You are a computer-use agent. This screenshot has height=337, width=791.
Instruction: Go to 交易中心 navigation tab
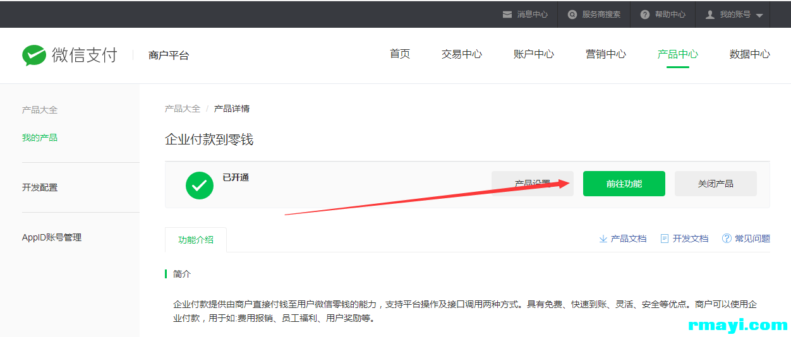coord(462,54)
